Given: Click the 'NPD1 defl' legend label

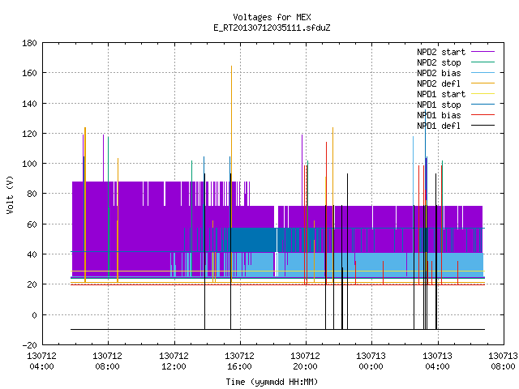Looking at the screenshot, I should point(439,126).
